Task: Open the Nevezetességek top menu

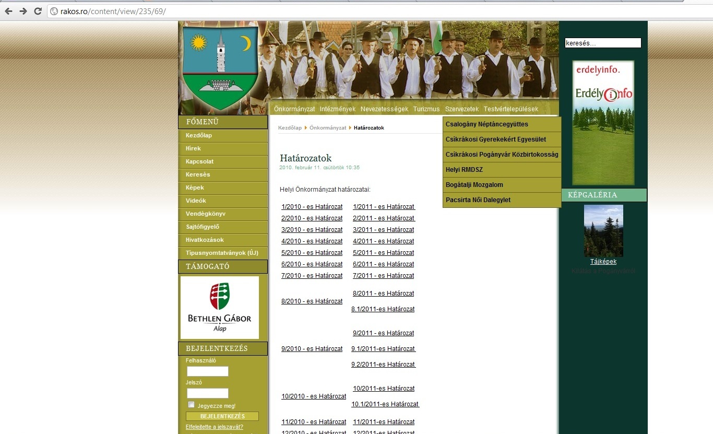Action: click(x=384, y=109)
